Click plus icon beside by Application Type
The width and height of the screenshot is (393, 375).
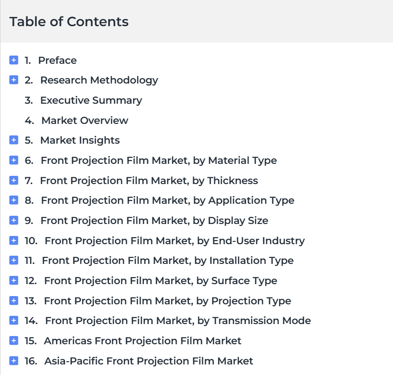(x=14, y=200)
